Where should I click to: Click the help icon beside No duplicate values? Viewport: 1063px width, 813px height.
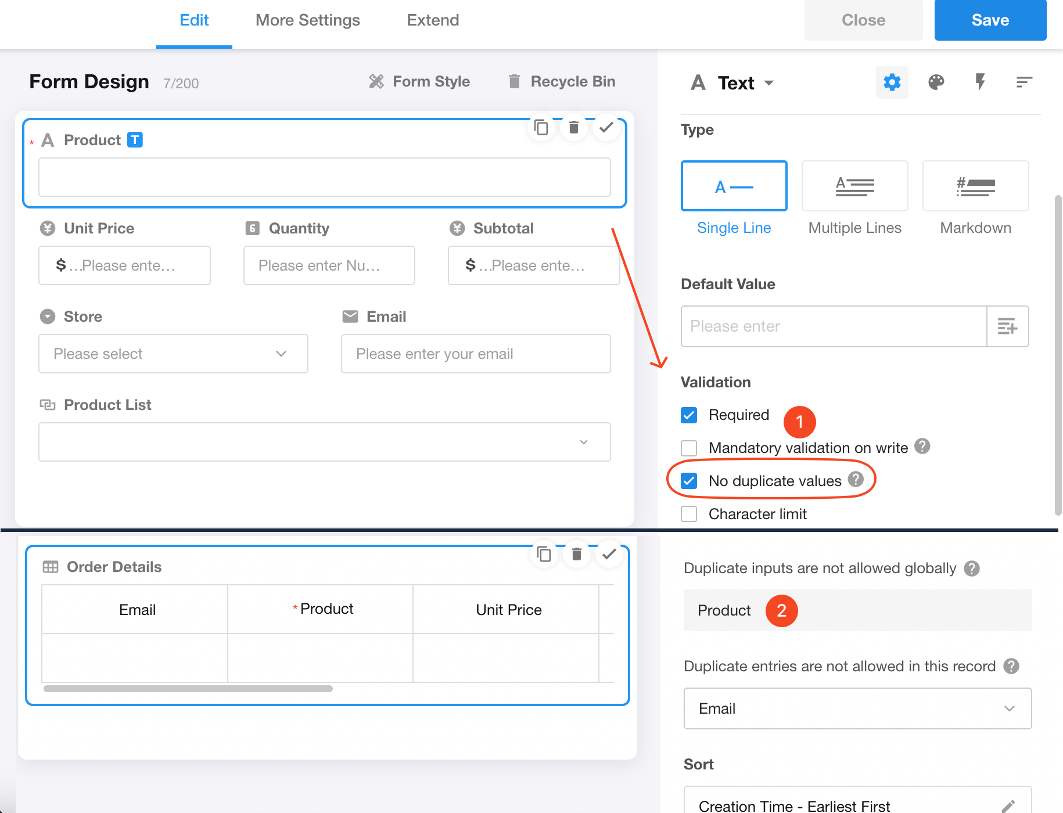pyautogui.click(x=856, y=479)
